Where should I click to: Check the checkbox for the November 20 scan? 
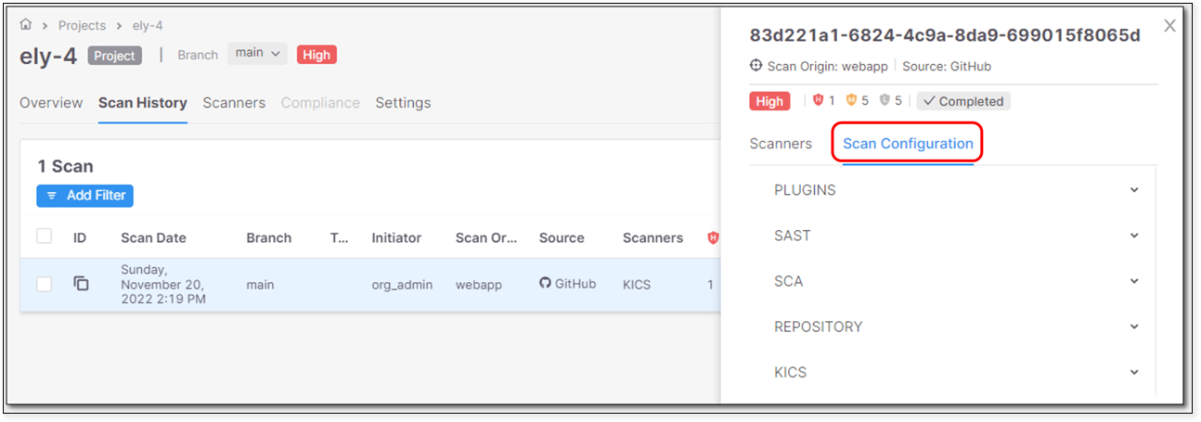(x=45, y=284)
